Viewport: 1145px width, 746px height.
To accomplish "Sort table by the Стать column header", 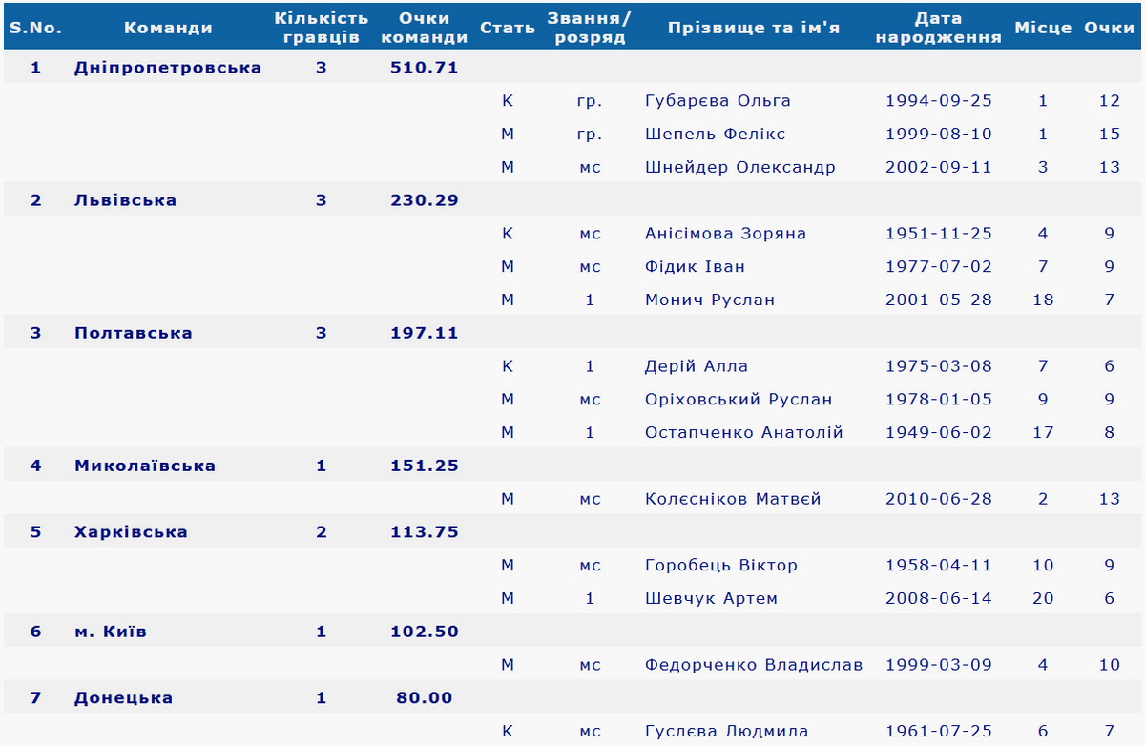I will 508,27.
